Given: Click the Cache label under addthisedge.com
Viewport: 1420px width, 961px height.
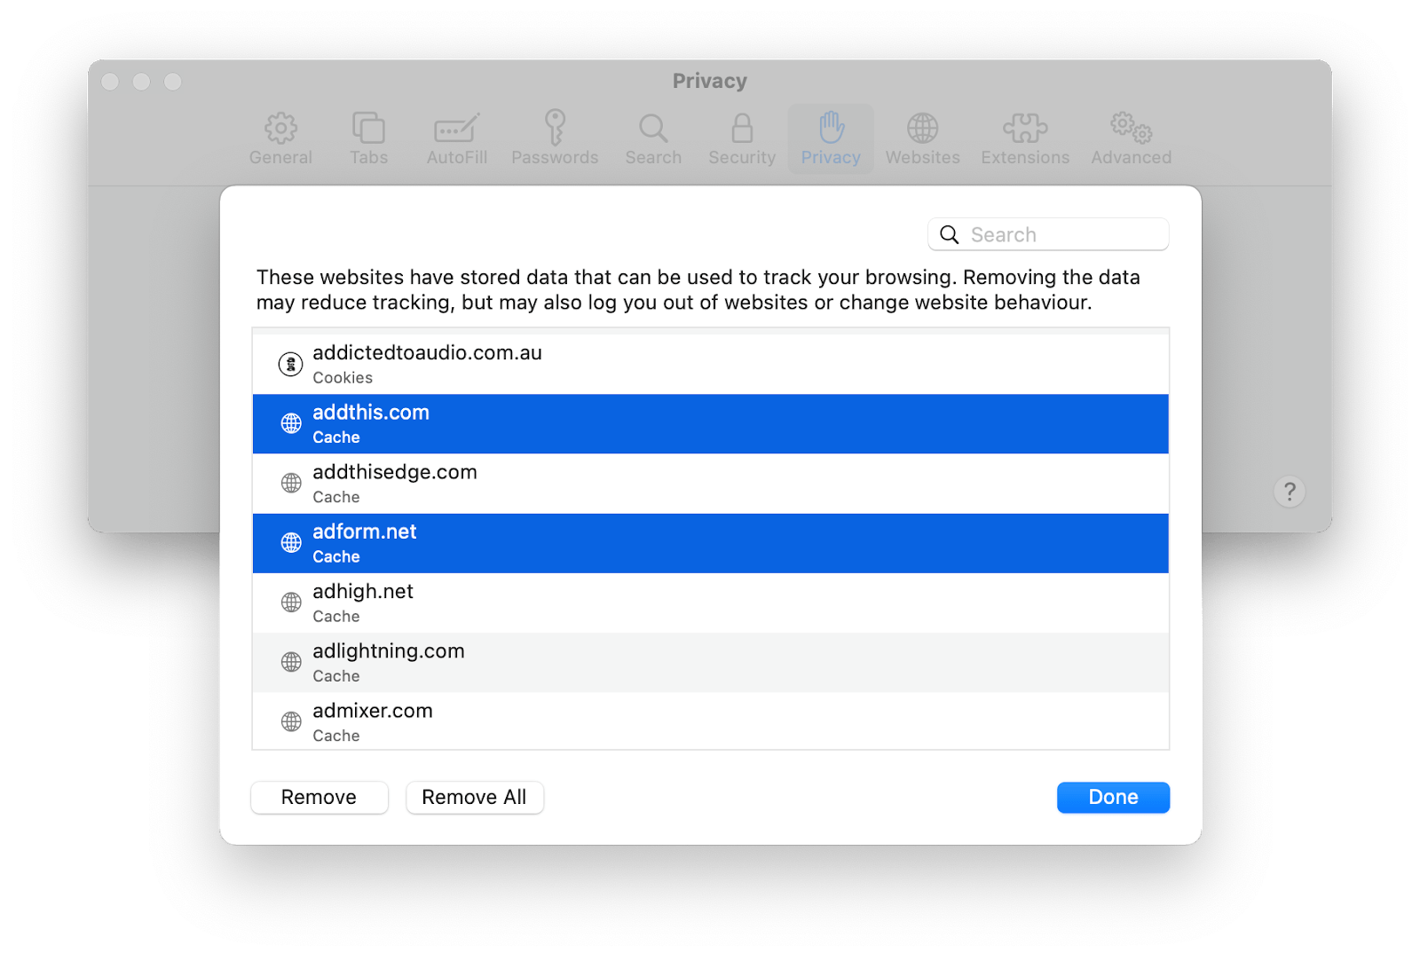Looking at the screenshot, I should click(x=336, y=497).
